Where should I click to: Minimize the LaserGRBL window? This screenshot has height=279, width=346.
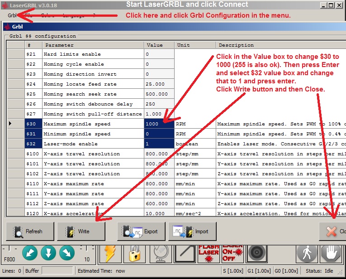(323, 5)
